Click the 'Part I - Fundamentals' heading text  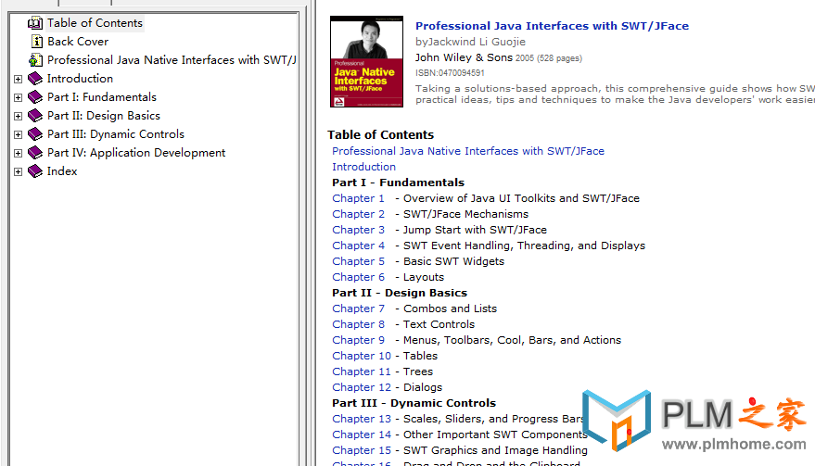[x=398, y=183]
